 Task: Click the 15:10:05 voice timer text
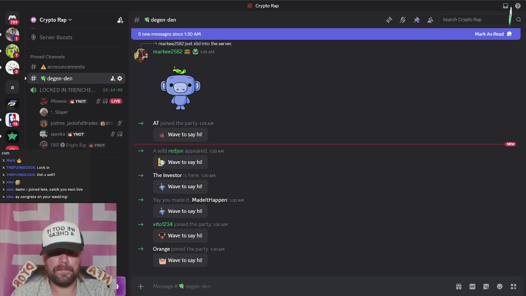click(113, 90)
